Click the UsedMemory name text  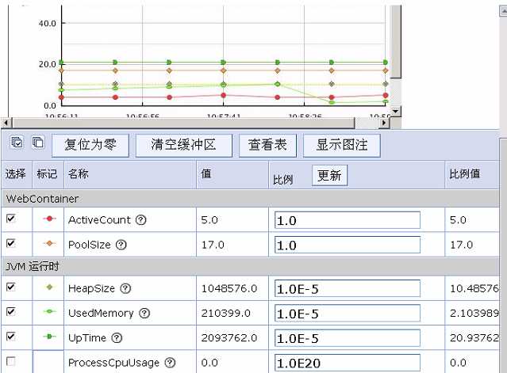(x=101, y=313)
